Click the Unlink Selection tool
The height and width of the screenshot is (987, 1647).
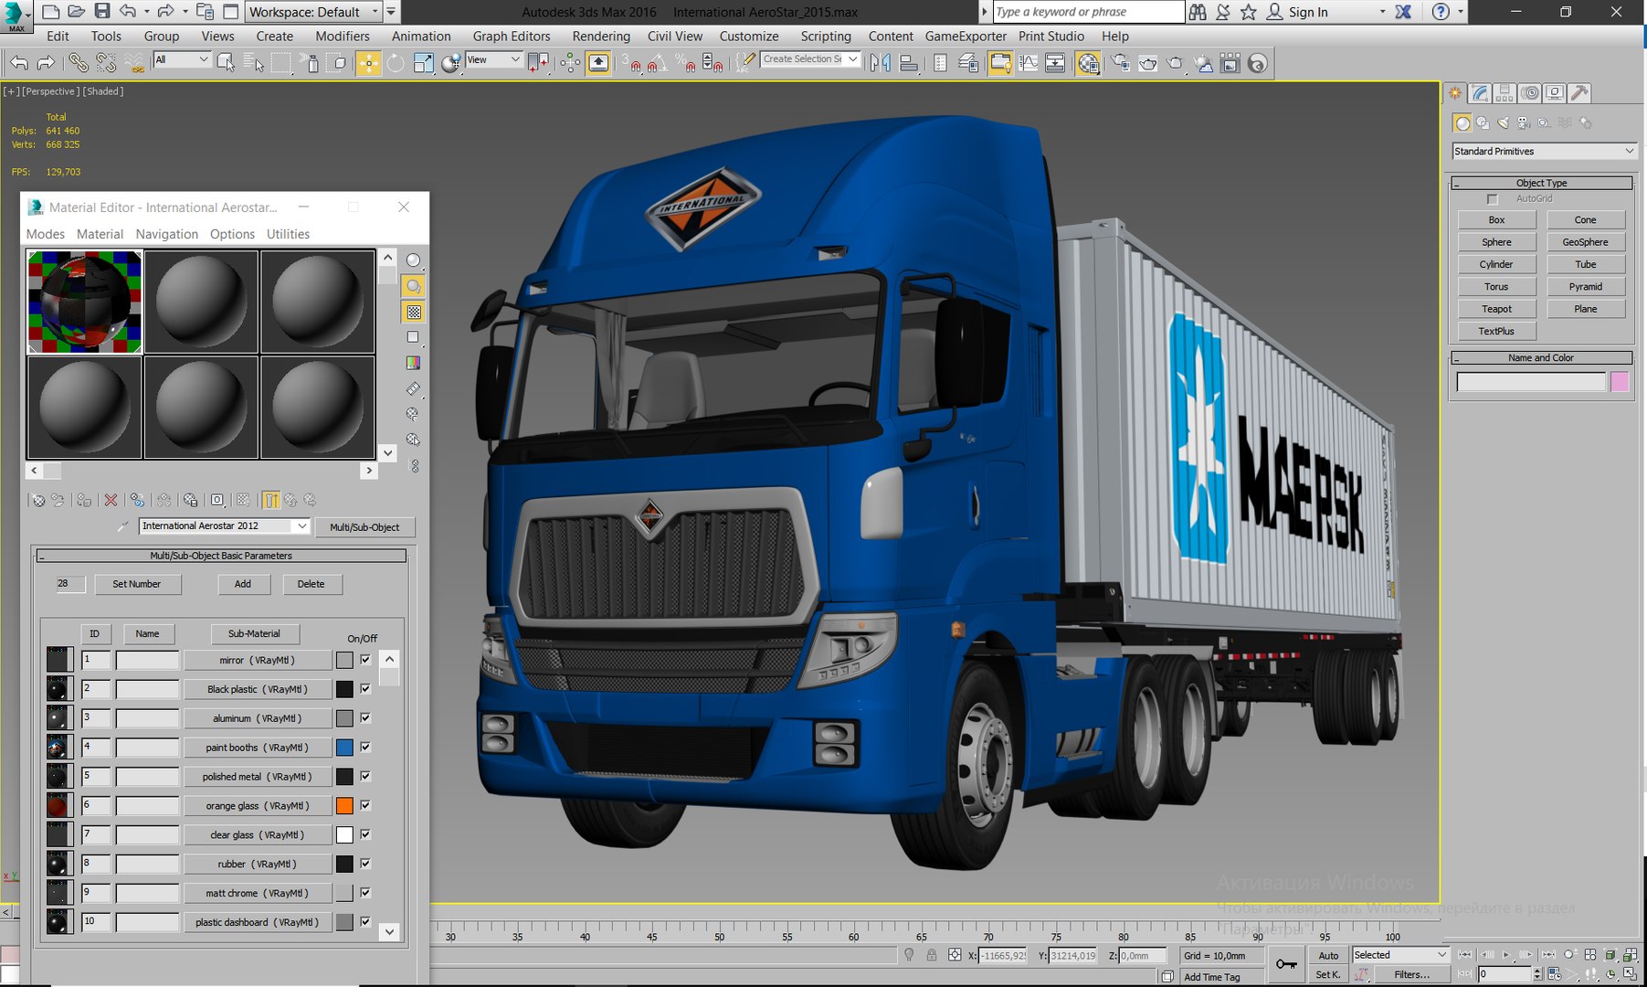[106, 63]
